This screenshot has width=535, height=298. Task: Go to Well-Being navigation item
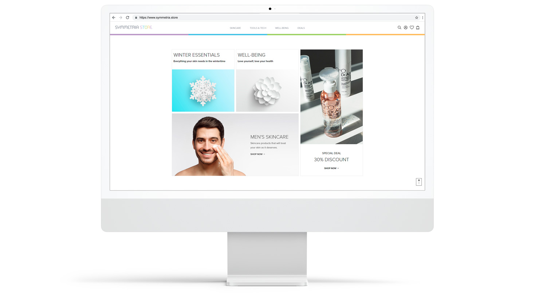point(282,28)
